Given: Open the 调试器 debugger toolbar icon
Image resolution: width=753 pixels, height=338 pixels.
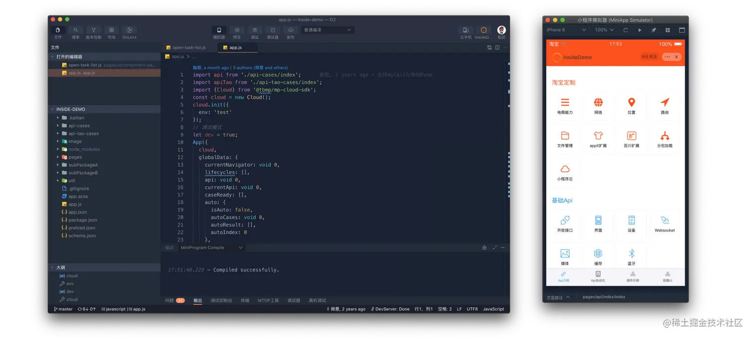Looking at the screenshot, I should 272,30.
